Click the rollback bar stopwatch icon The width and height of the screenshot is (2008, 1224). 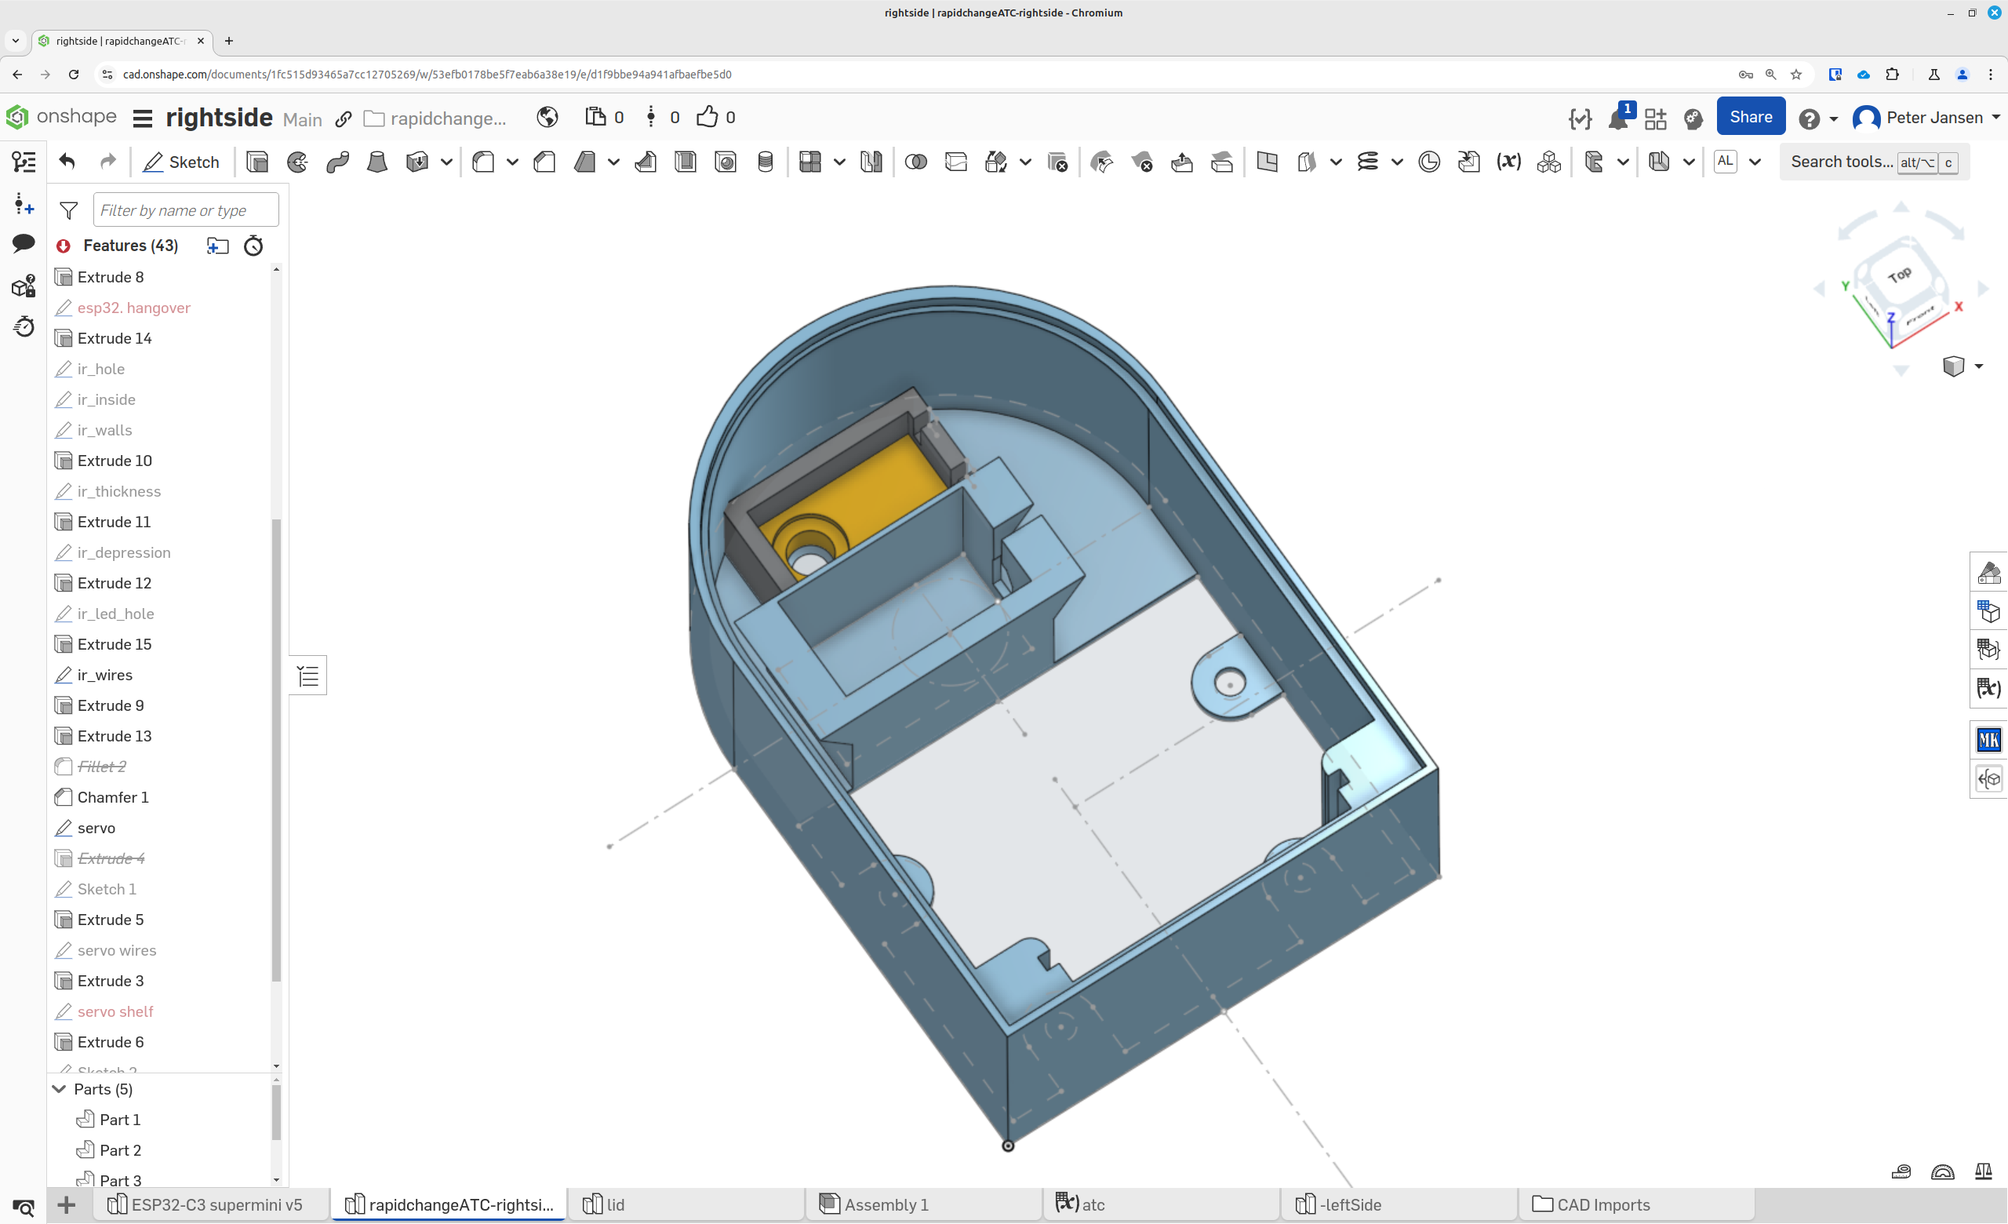click(253, 246)
